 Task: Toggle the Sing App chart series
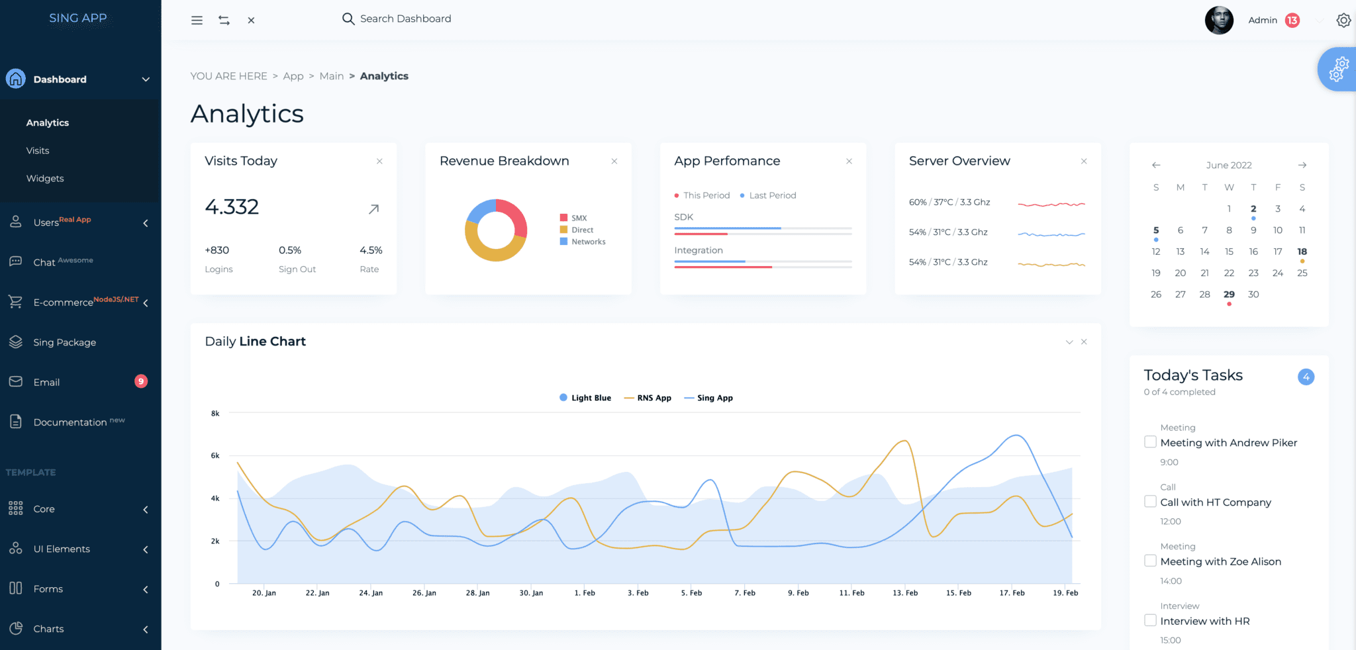708,398
